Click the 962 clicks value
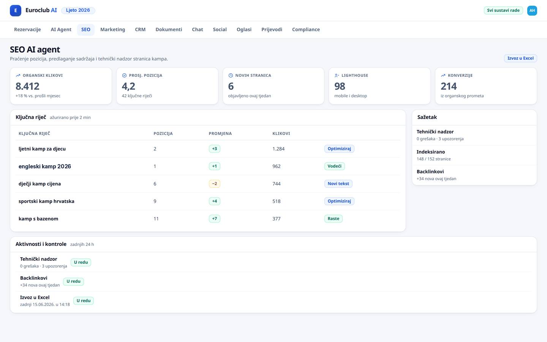The height and width of the screenshot is (342, 547). 277,166
